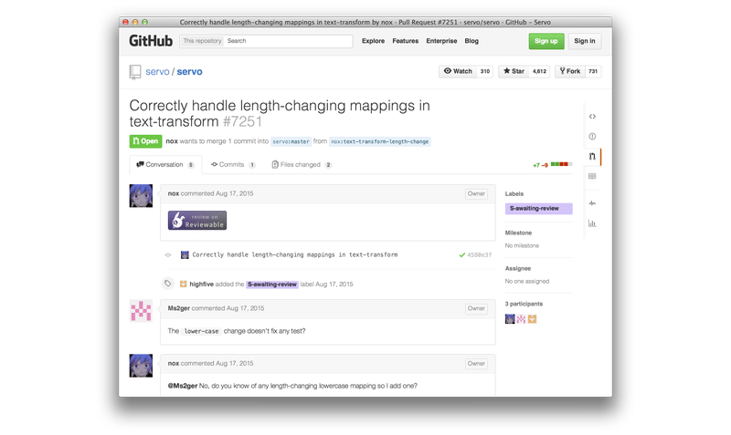Image resolution: width=731 pixels, height=435 pixels.
Task: Click the Open status badge
Action: 145,141
